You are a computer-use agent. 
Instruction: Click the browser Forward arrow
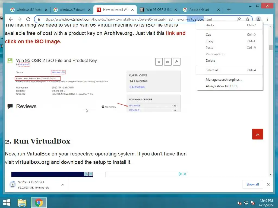pyautogui.click(x=20, y=19)
